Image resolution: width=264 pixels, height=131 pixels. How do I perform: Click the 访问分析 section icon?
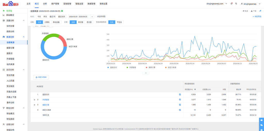pyautogui.click(x=4, y=70)
